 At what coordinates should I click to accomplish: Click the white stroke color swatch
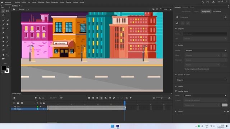[8, 71]
